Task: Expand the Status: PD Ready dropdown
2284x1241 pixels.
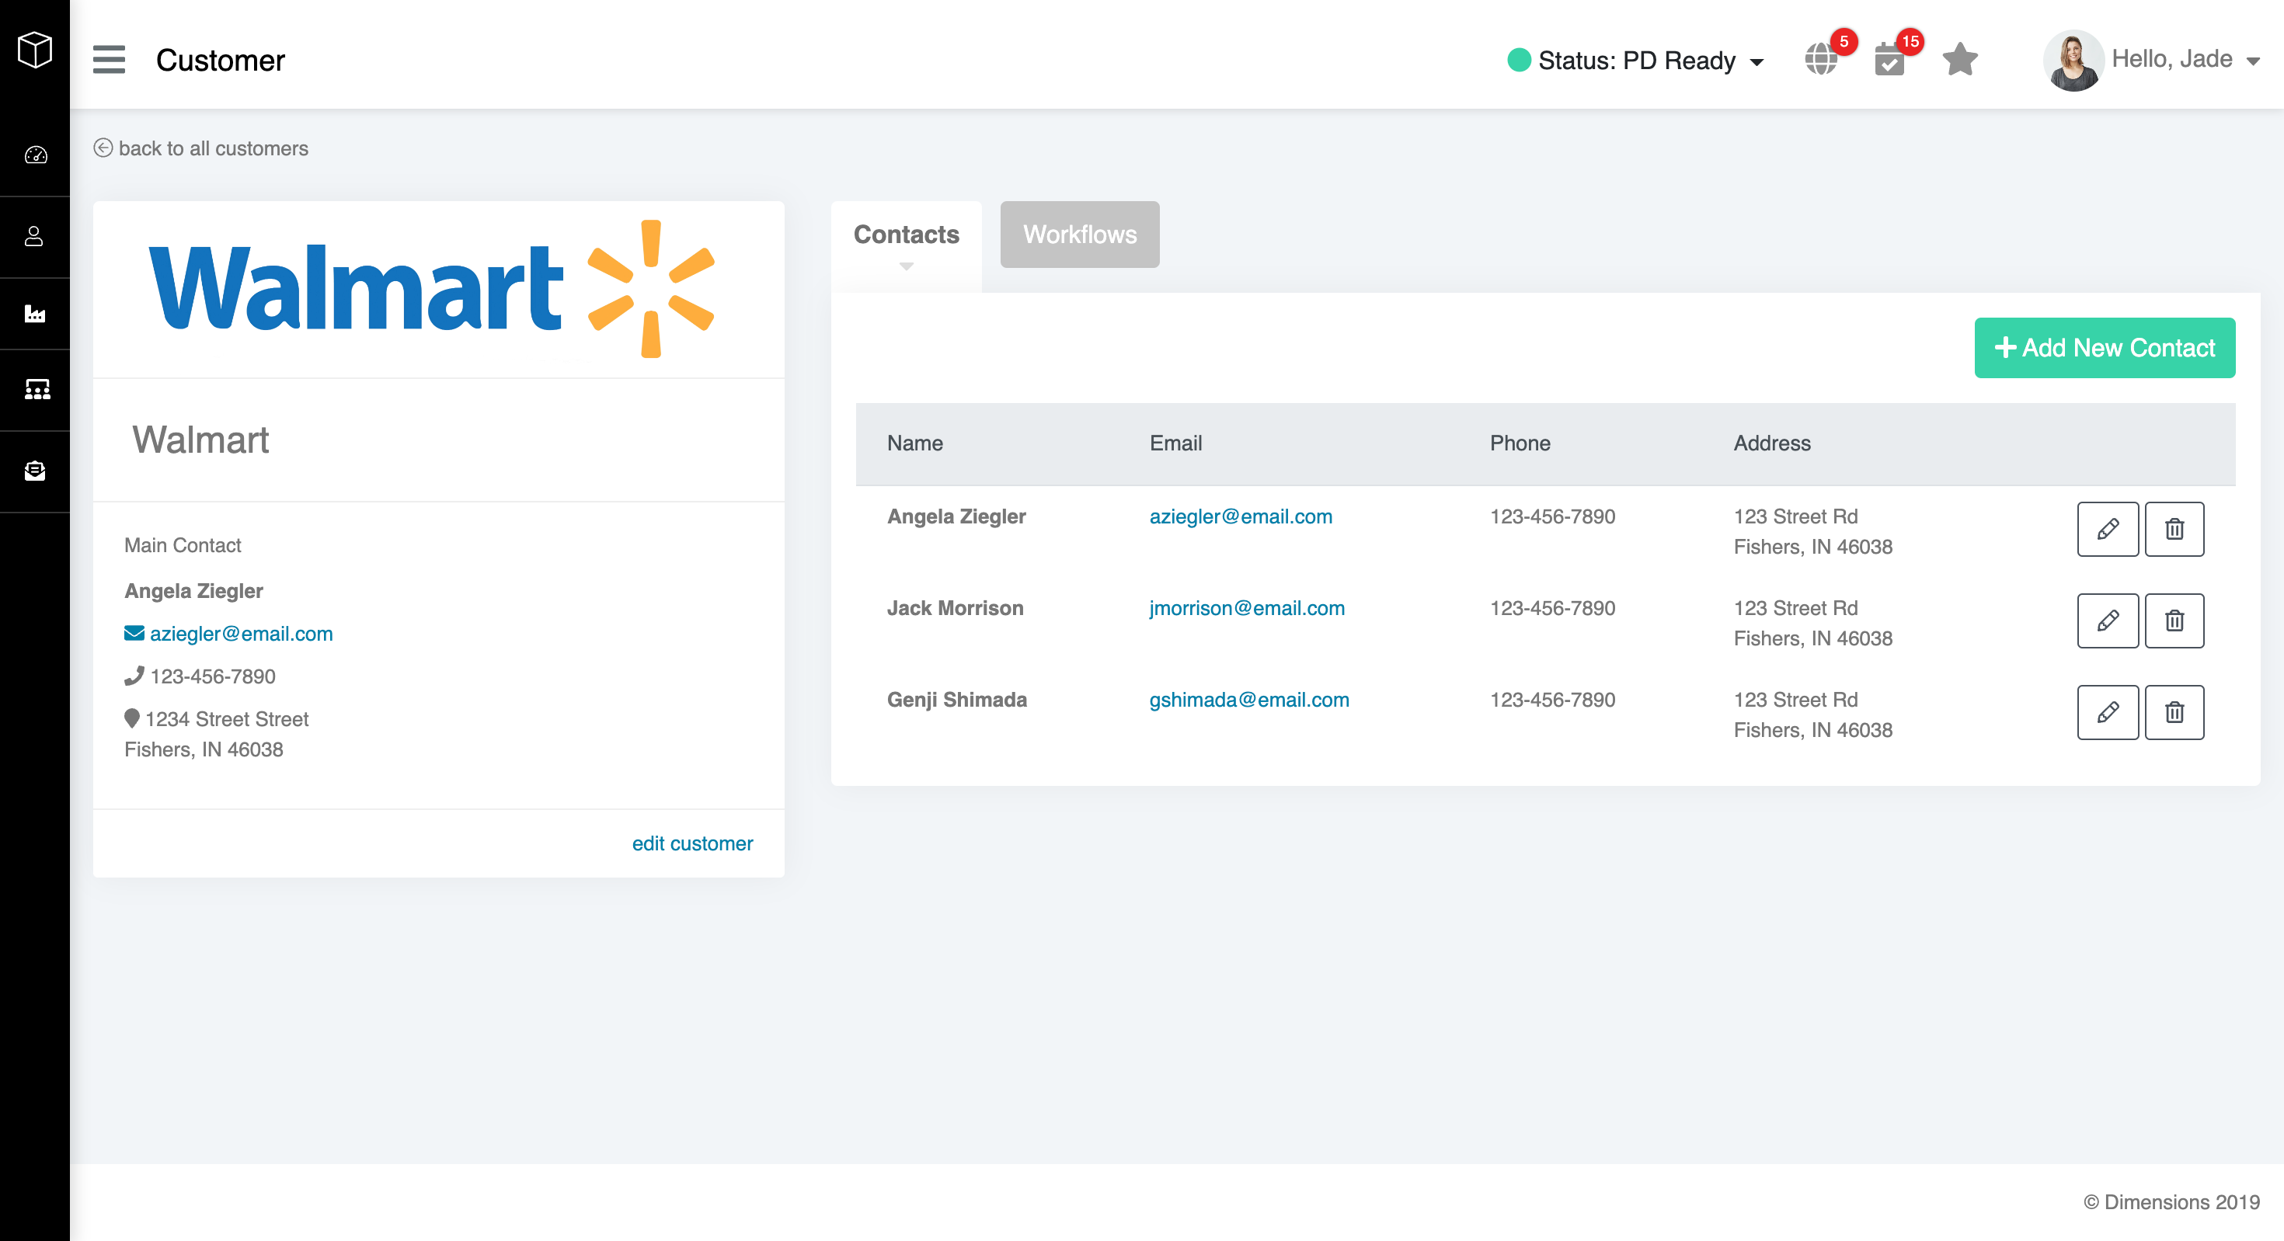Action: pyautogui.click(x=1636, y=61)
